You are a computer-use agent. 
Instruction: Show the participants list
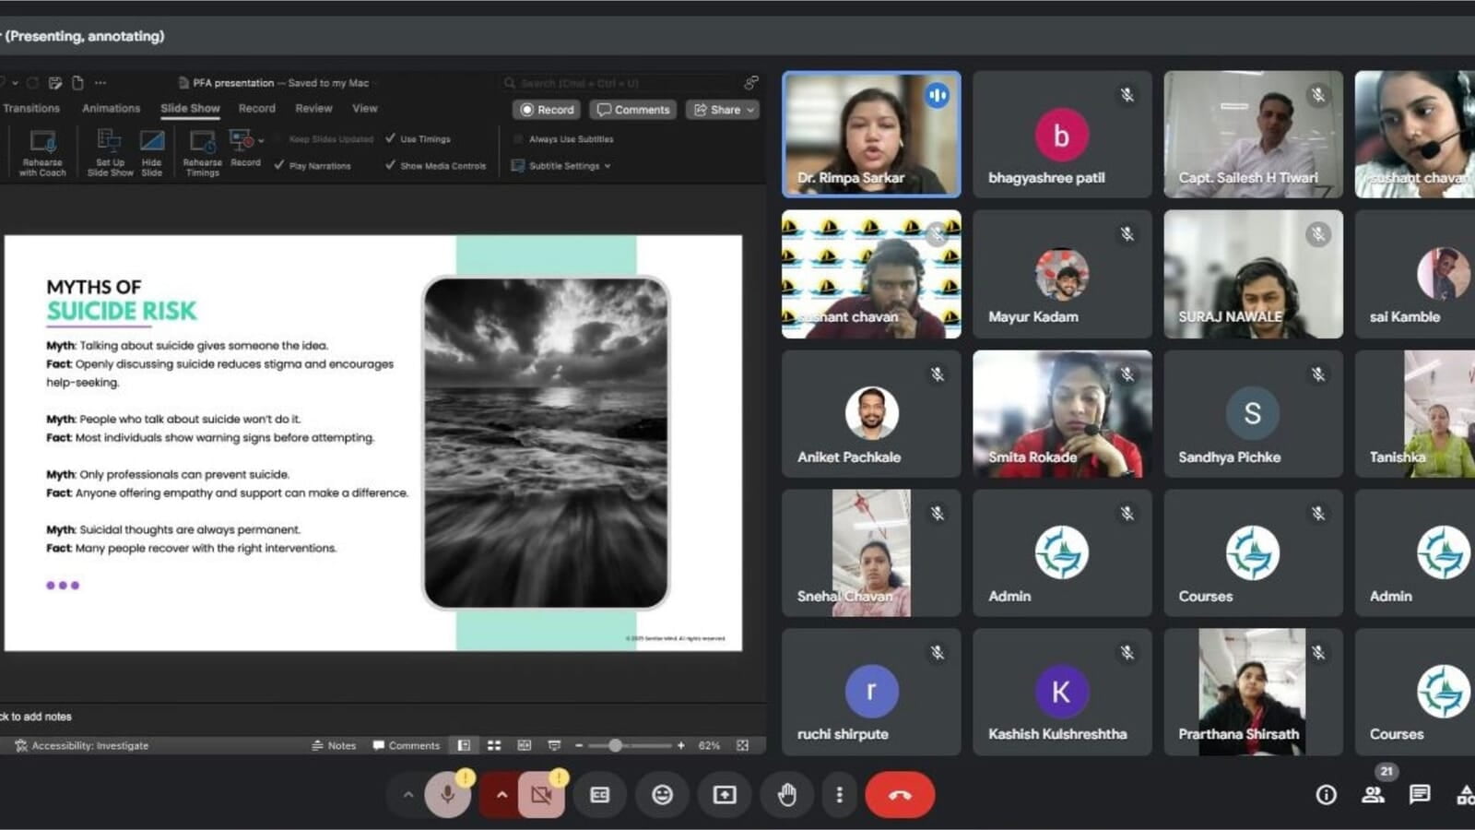[1374, 795]
